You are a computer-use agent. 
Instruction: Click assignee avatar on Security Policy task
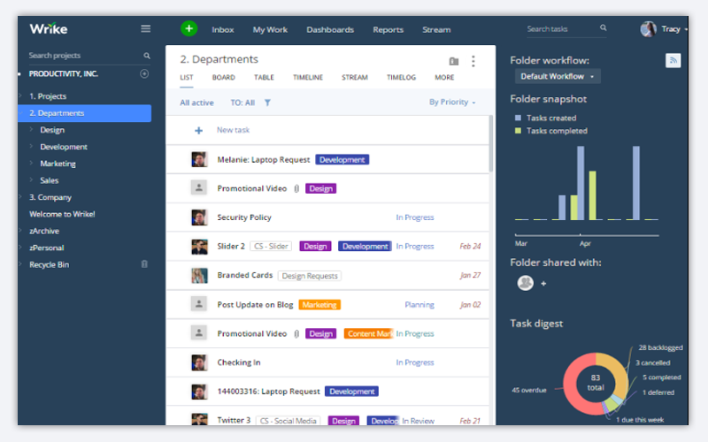point(199,217)
